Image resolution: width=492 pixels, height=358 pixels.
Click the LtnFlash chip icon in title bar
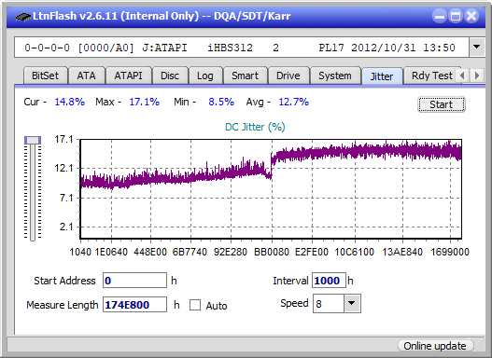[22, 16]
